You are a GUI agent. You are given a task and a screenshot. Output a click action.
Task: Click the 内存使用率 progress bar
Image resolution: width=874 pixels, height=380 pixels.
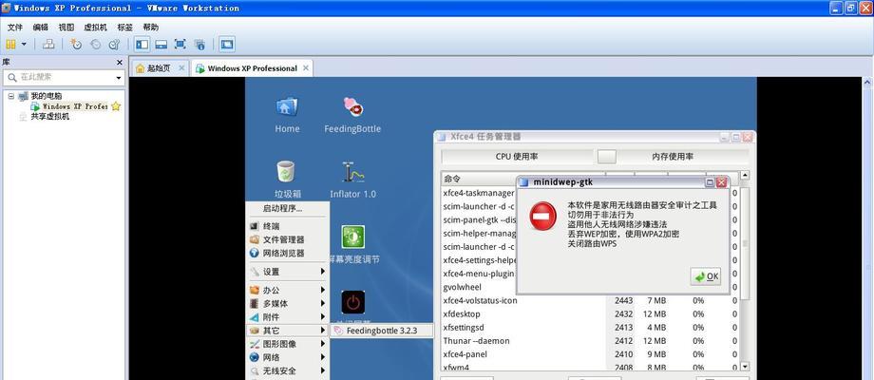pyautogui.click(x=673, y=157)
